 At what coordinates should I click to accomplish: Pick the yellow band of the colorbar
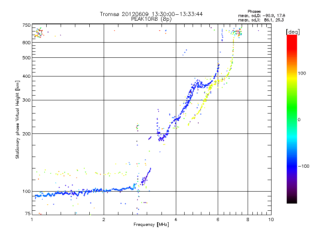point(291,74)
